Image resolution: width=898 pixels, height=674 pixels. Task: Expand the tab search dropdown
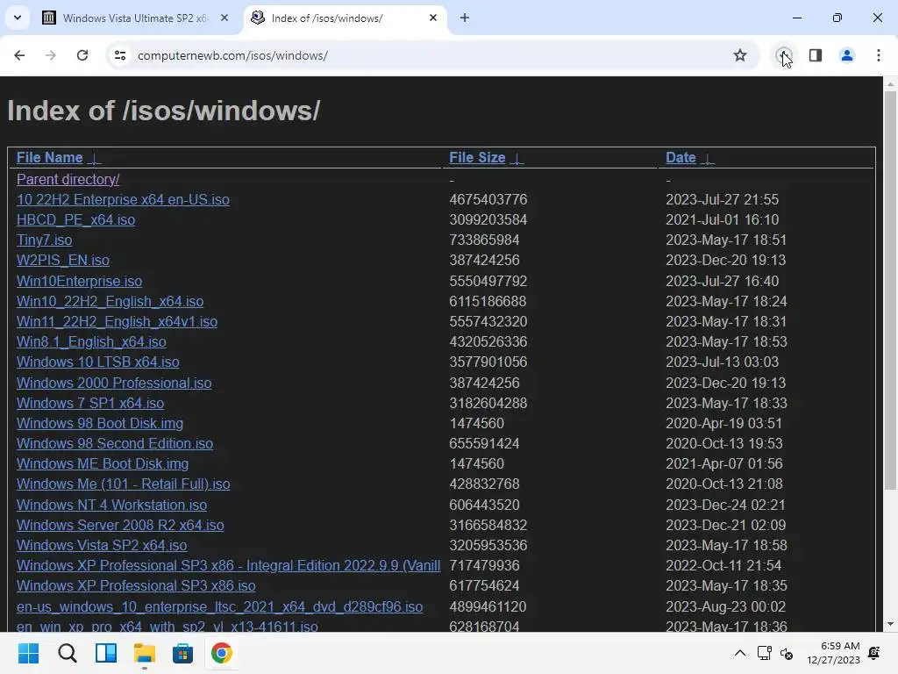pyautogui.click(x=18, y=18)
